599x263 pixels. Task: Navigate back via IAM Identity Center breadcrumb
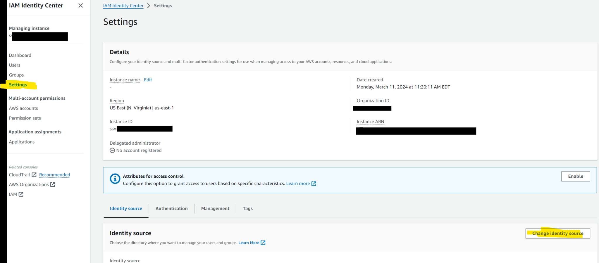point(123,6)
